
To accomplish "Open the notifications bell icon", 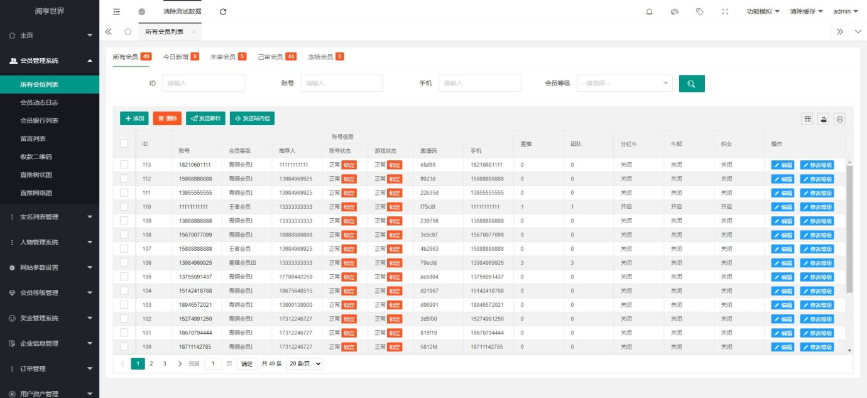I will (649, 11).
